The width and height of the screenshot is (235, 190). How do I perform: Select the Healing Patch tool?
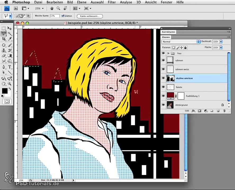click(4, 45)
